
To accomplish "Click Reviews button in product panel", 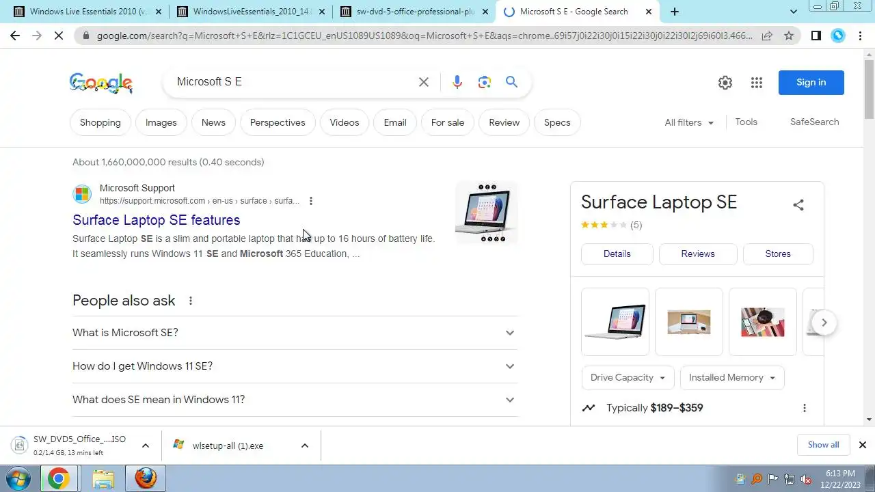I will (698, 254).
